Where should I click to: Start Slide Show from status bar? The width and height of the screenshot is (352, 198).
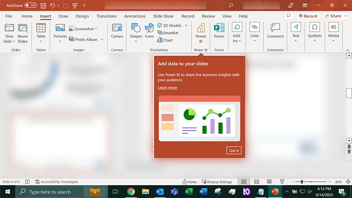pyautogui.click(x=282, y=182)
